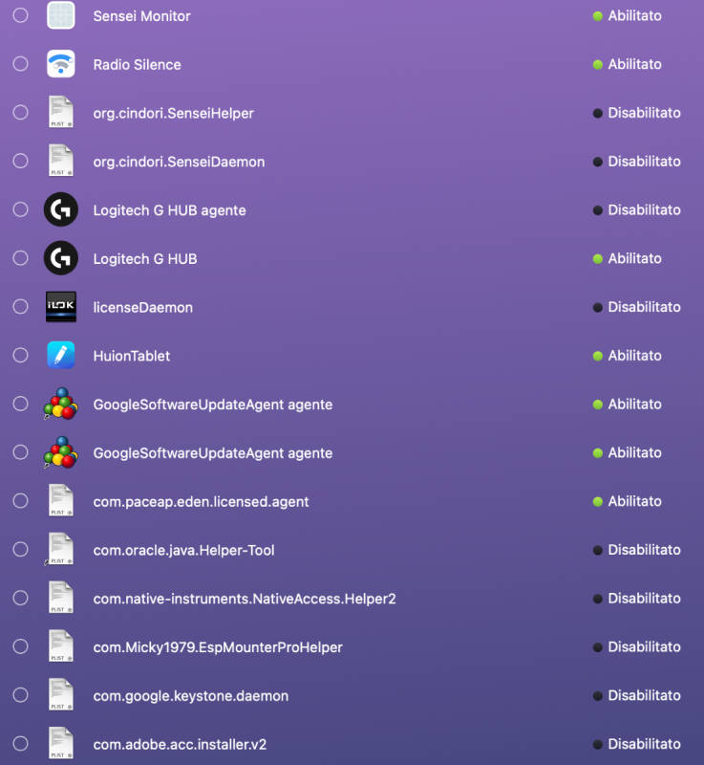
Task: Click the Radio Silence wifi icon
Action: pos(61,64)
